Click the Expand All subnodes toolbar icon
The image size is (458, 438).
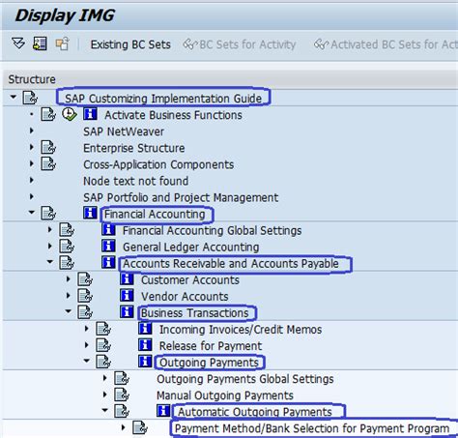coord(18,44)
